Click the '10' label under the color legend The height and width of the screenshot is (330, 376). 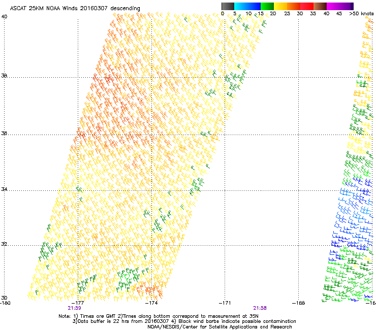tap(248, 13)
